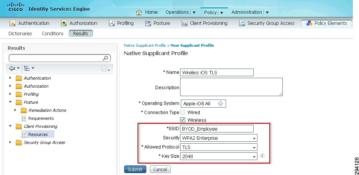The width and height of the screenshot is (359, 175).
Task: Select the Requirements tree item label
Action: [41, 118]
